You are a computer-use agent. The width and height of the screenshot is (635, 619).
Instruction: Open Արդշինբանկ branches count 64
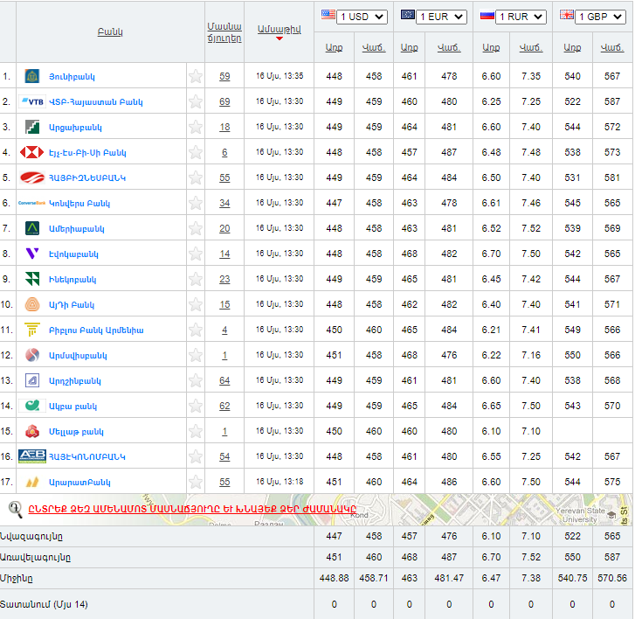coord(224,380)
